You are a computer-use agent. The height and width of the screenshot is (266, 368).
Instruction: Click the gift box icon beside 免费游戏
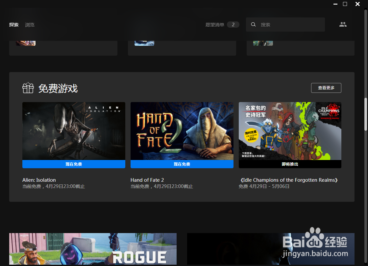click(28, 88)
